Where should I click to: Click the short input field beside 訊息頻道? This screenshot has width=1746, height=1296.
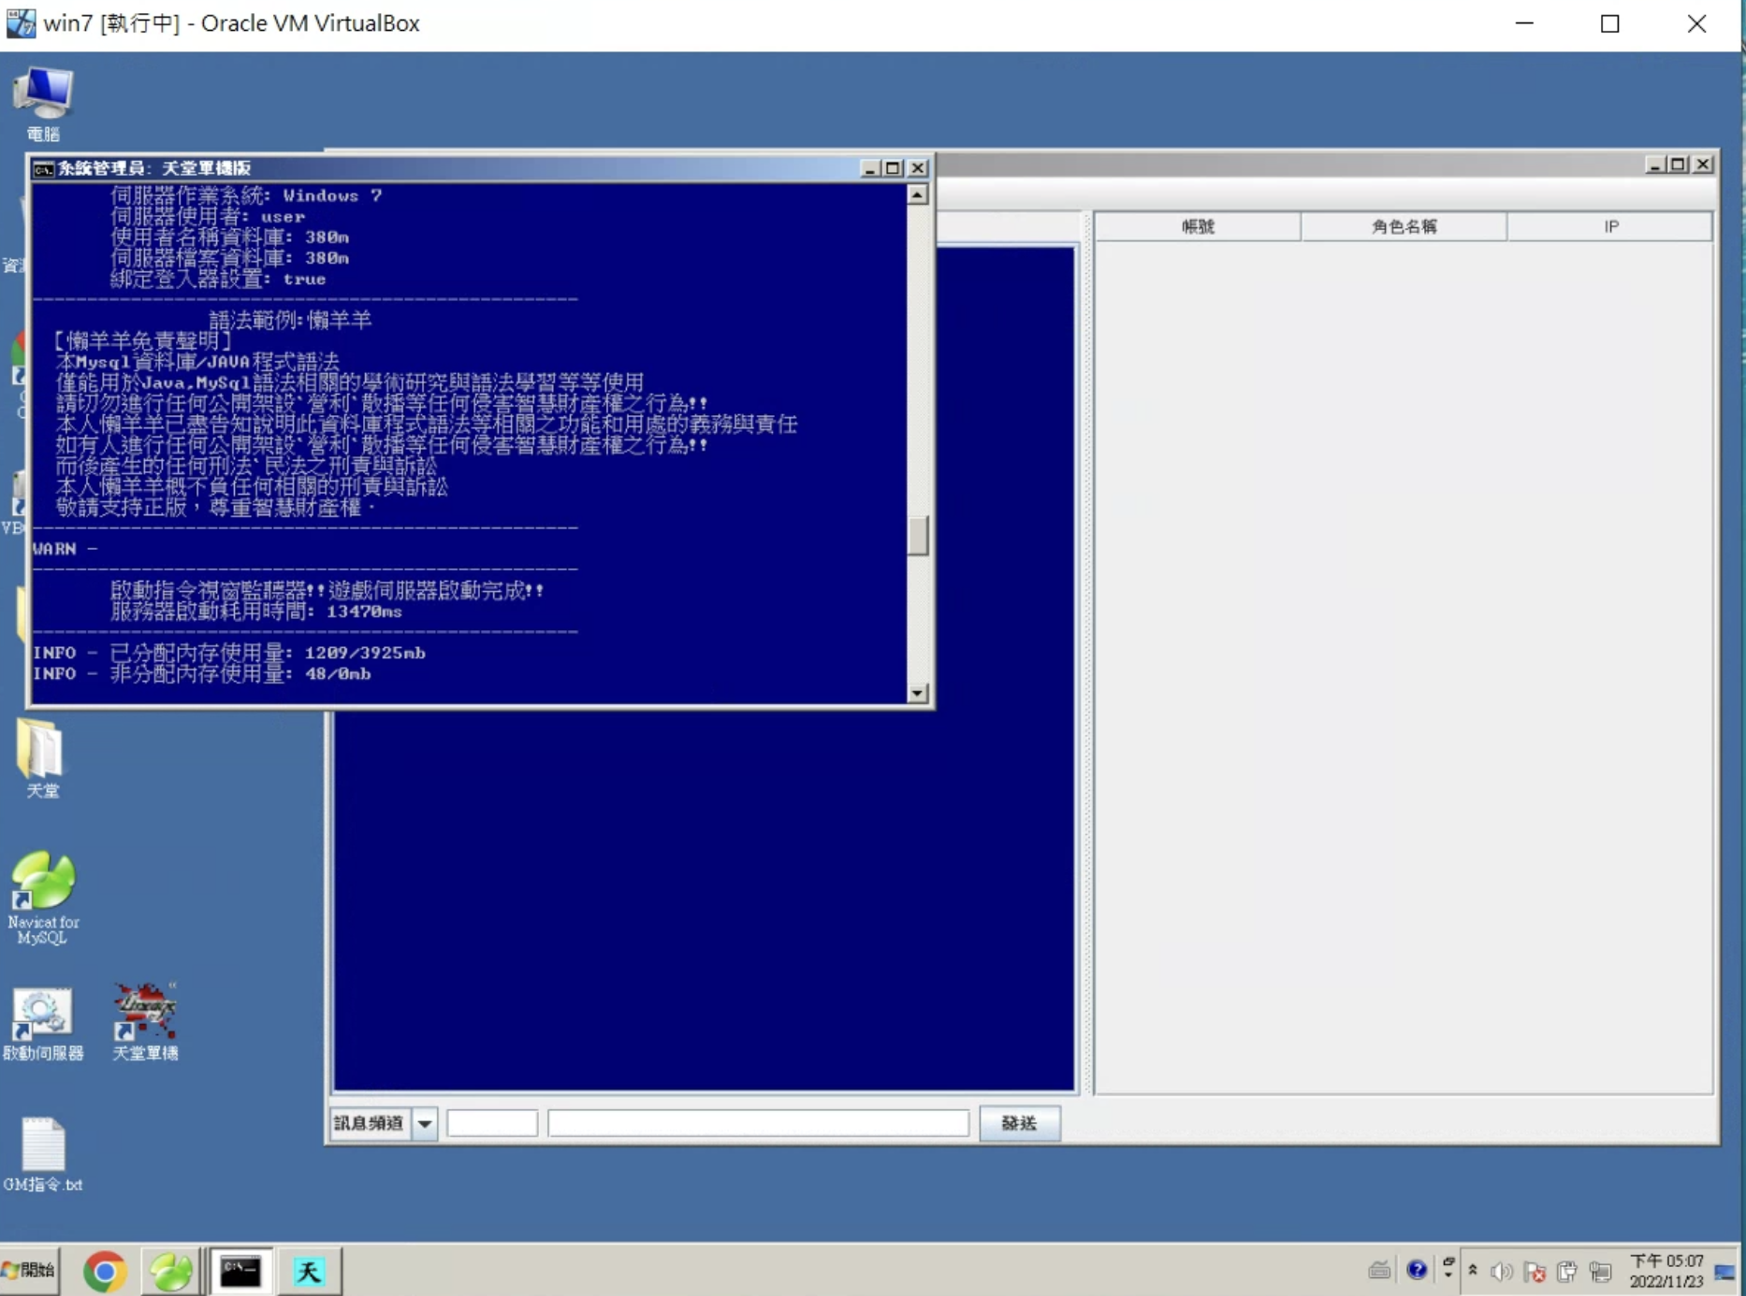(x=492, y=1123)
